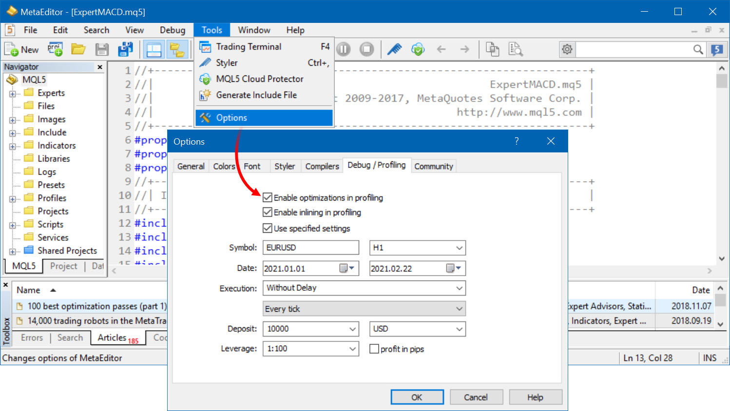Click the pause debugging toolbar button
The height and width of the screenshot is (411, 730).
[344, 49]
